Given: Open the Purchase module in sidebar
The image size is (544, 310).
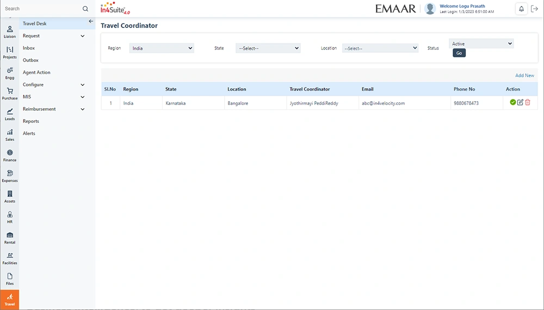Looking at the screenshot, I should (10, 94).
